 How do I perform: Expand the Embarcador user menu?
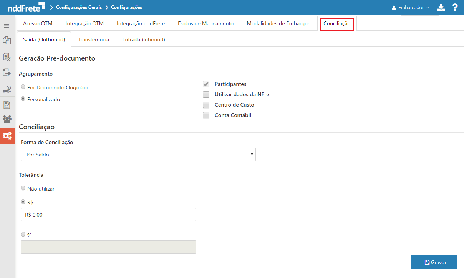(x=410, y=8)
